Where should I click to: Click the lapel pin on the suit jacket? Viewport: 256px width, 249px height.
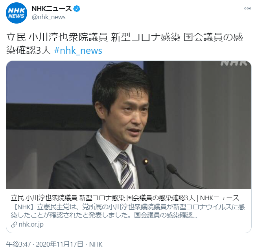coord(145,161)
